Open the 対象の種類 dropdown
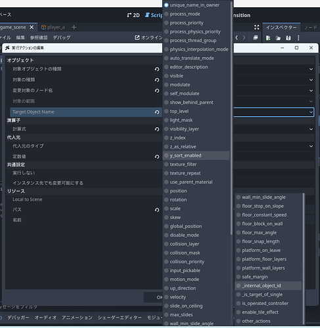Image resolution: width=320 pixels, height=328 pixels. pyautogui.click(x=311, y=80)
